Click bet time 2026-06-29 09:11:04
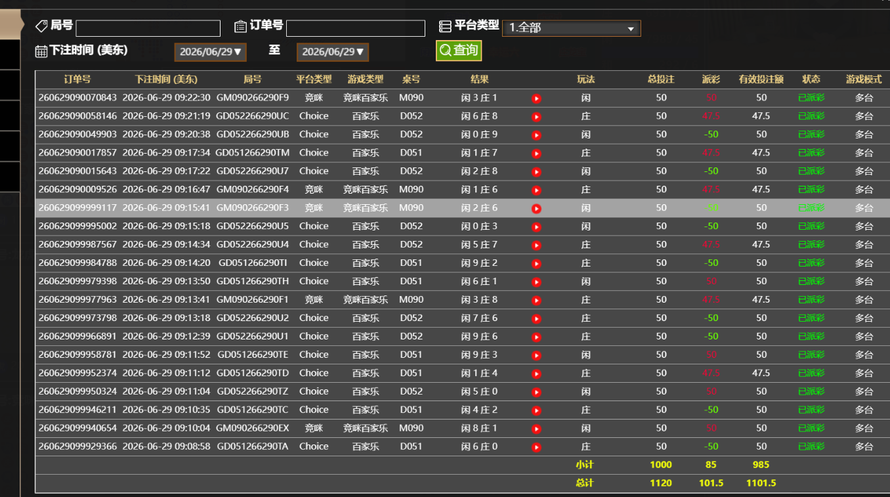 (x=167, y=392)
